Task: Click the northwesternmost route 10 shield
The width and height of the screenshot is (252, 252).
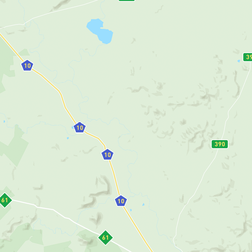Action: click(x=27, y=65)
